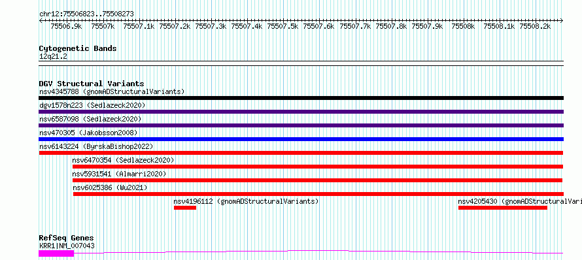Viewport: 582px width, 260px height.
Task: Click the red nsv6143224 variant bar
Action: tap(301, 153)
